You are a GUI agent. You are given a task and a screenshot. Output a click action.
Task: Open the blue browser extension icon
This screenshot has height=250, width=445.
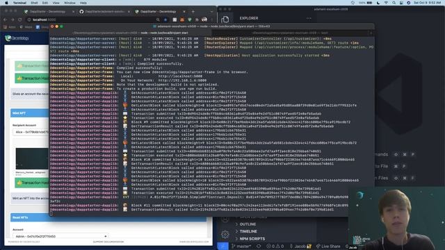[x=165, y=19]
